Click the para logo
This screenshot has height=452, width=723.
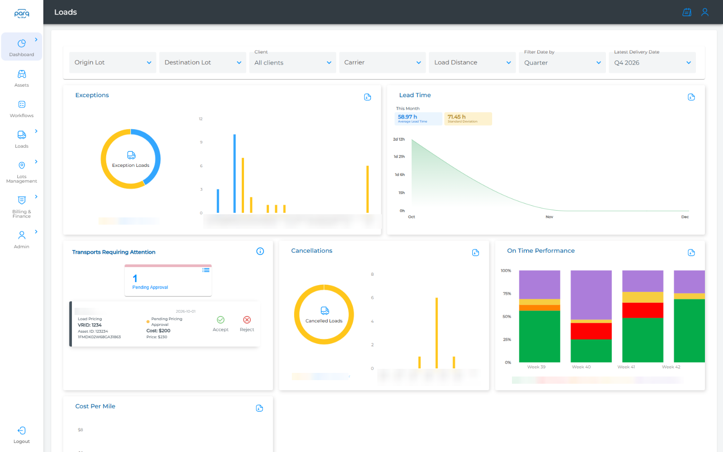click(22, 14)
